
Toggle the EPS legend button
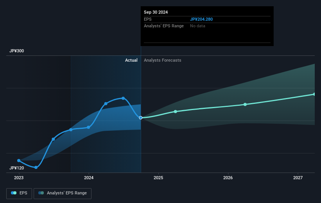[x=19, y=193]
